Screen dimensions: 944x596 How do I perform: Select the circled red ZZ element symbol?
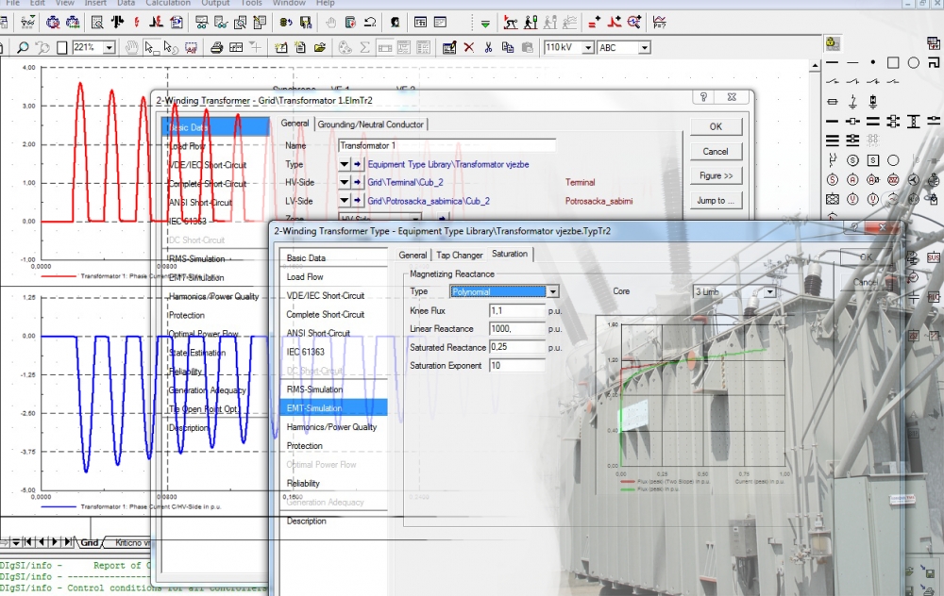893,179
